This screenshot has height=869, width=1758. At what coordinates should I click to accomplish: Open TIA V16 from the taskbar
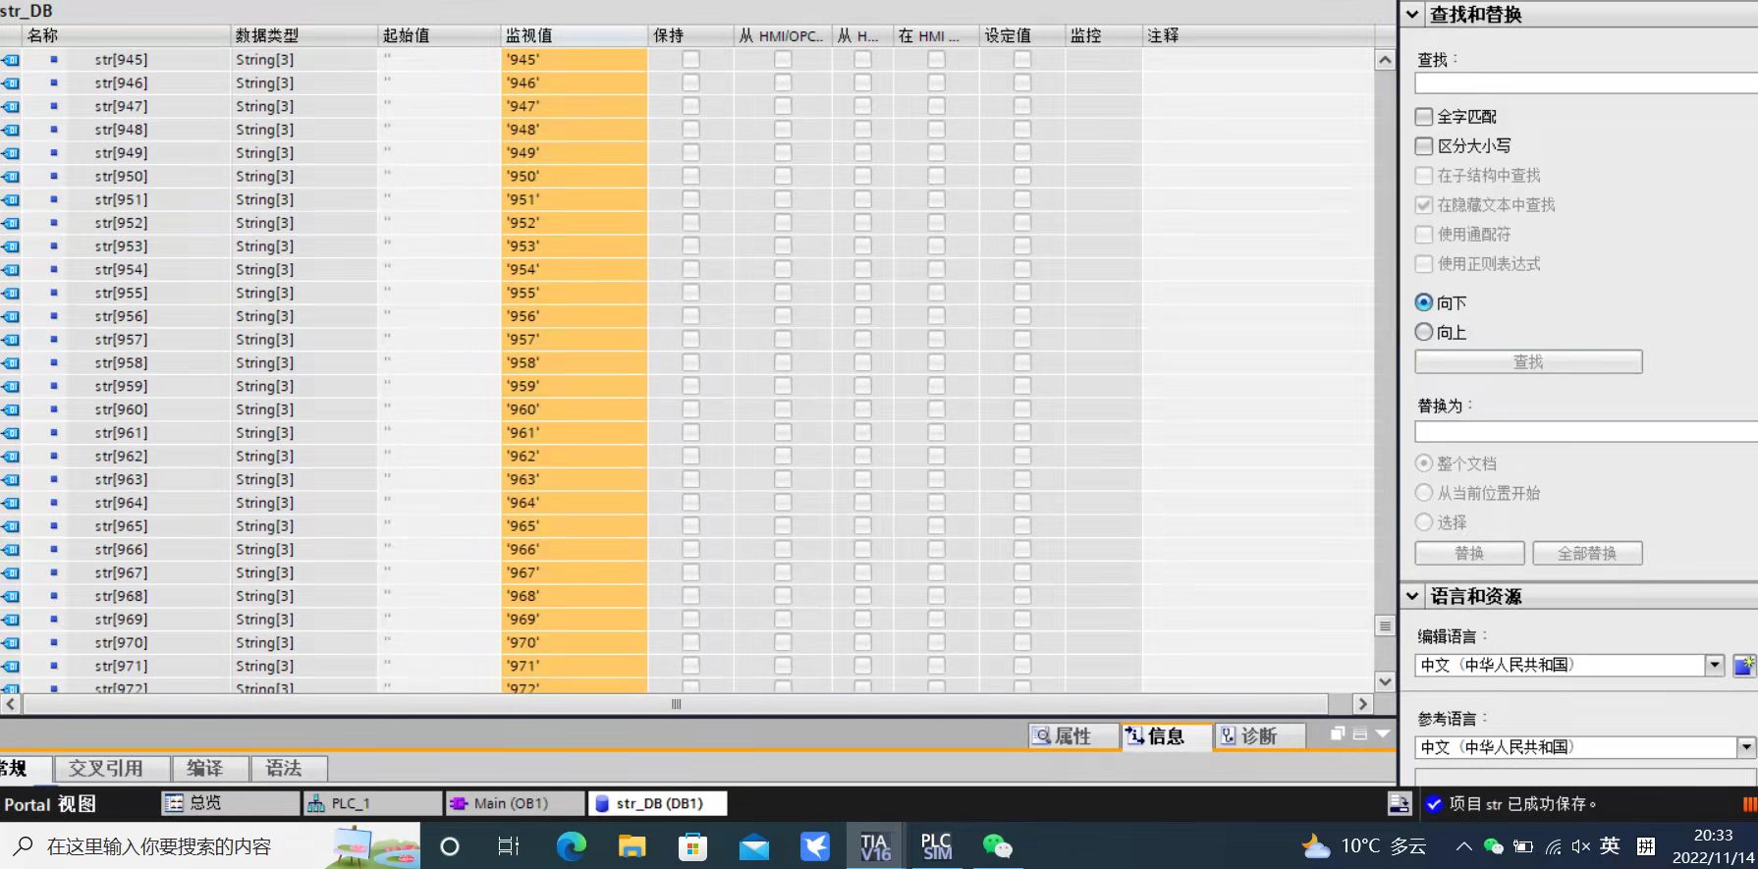tap(874, 846)
